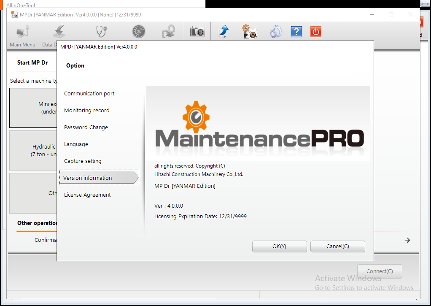Open the stethoscope diagnosis icon

click(102, 32)
